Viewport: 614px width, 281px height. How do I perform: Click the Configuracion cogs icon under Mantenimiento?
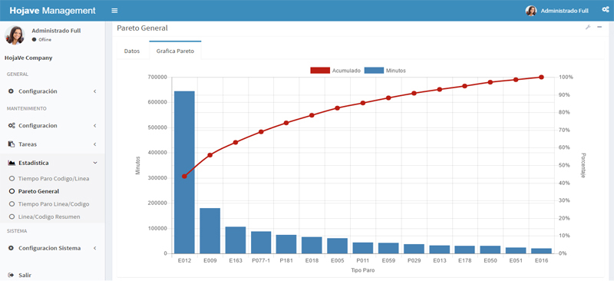pyautogui.click(x=12, y=126)
